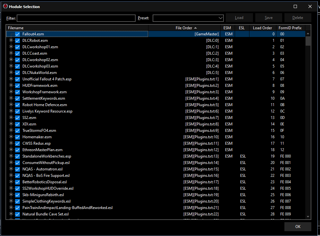Expand the EthreonMasterPlan.esm node
The width and height of the screenshot is (320, 236).
[x=11, y=150]
